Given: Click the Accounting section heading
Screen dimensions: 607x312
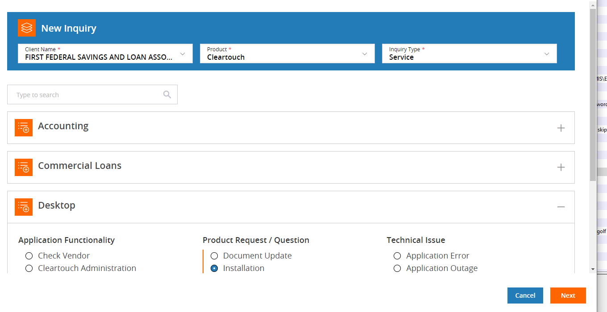Looking at the screenshot, I should [x=63, y=126].
